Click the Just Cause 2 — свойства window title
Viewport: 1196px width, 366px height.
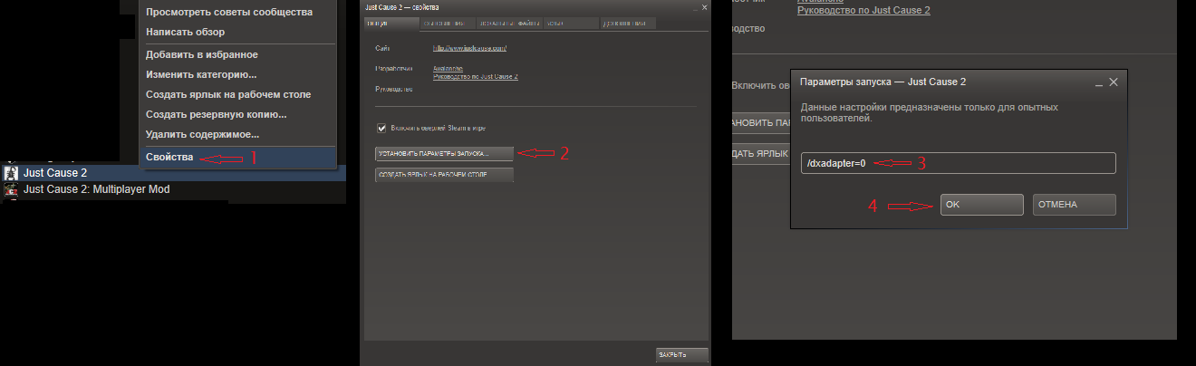pyautogui.click(x=403, y=7)
